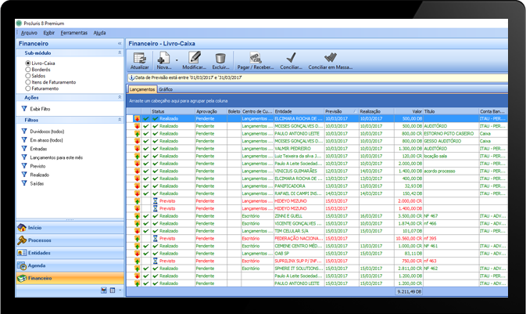526x314 pixels.
Task: Click the Valor column header
Action: tap(409, 111)
